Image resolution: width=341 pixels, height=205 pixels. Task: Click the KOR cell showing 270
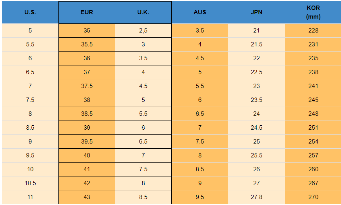pyautogui.click(x=313, y=197)
